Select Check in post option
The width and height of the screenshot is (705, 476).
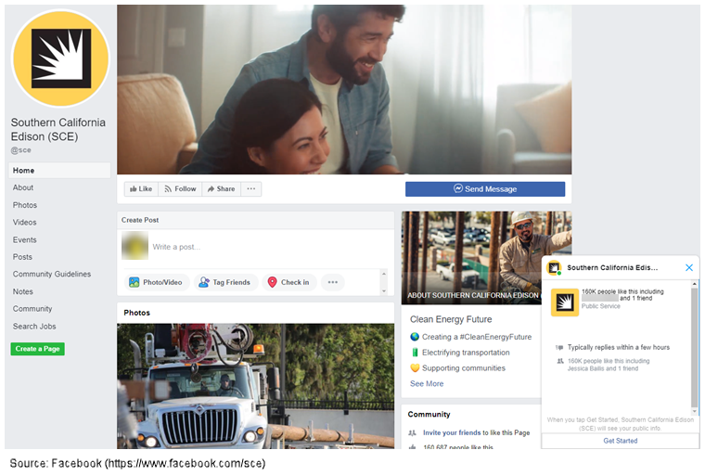289,282
